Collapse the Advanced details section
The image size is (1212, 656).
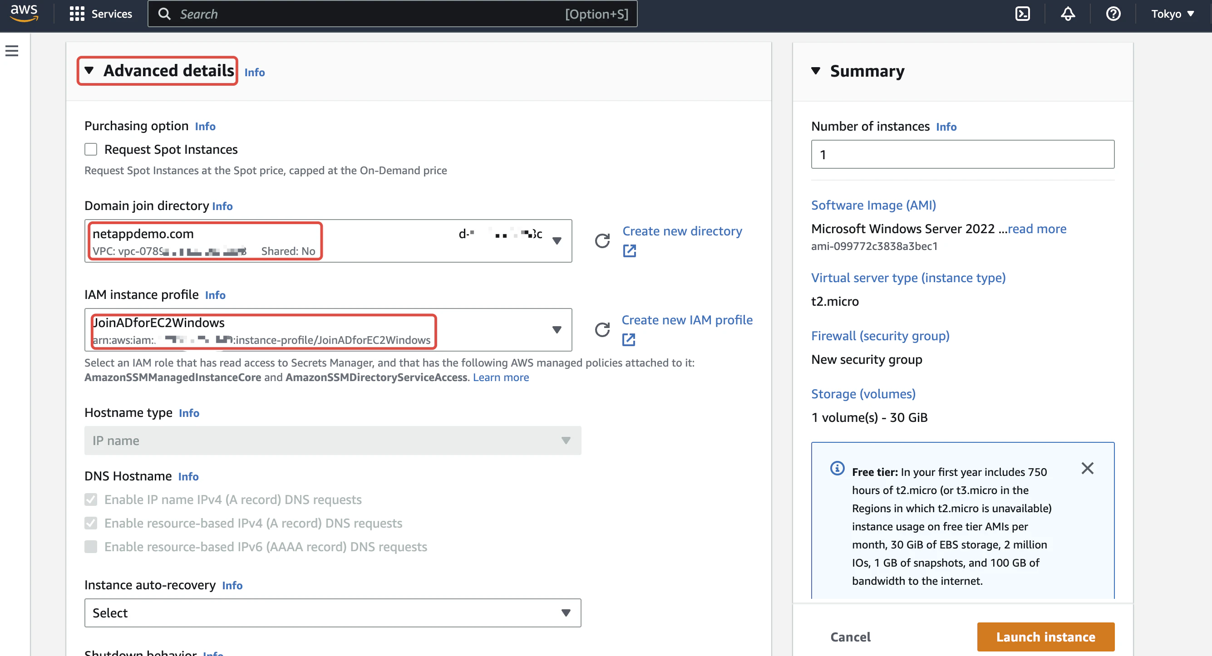click(89, 70)
